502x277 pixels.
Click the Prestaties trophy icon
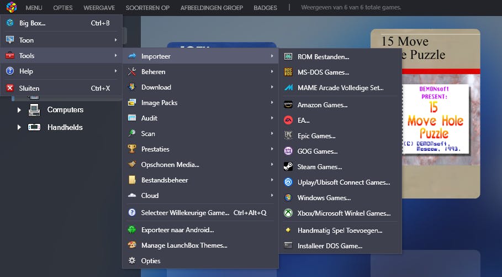[132, 149]
